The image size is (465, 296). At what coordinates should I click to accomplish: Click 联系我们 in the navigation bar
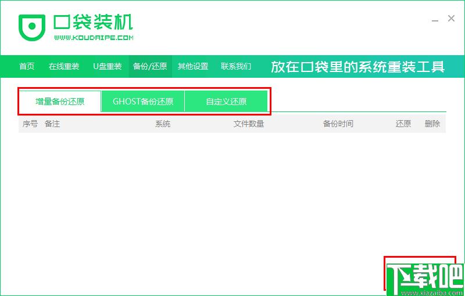(236, 66)
